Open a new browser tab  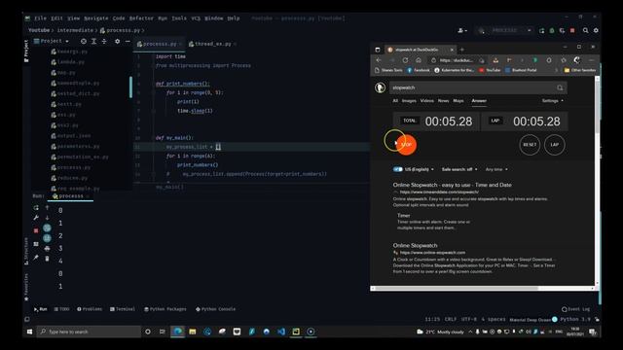point(461,50)
